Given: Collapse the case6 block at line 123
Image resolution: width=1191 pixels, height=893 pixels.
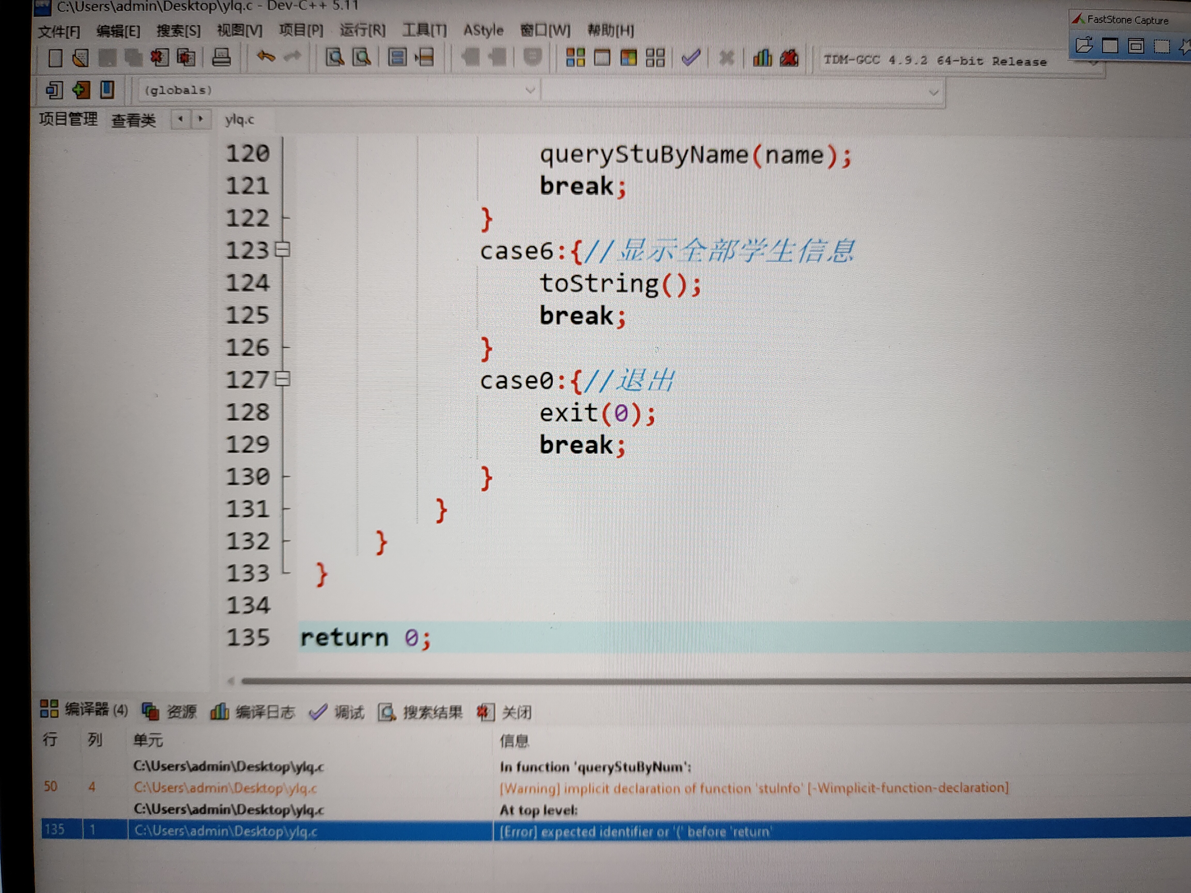Looking at the screenshot, I should pos(283,250).
